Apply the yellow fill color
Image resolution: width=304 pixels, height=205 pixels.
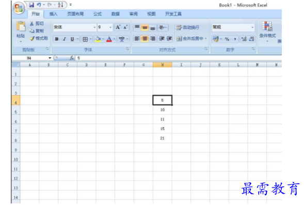point(98,39)
